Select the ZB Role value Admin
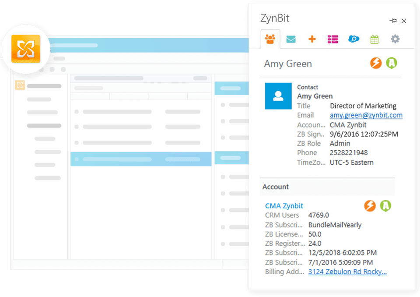The image size is (420, 297). [x=340, y=144]
